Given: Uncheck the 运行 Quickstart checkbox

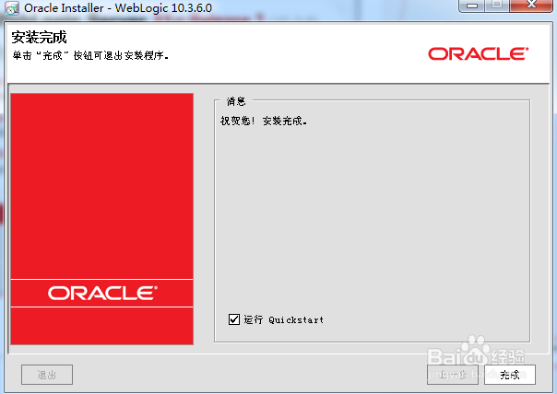Looking at the screenshot, I should coord(234,319).
